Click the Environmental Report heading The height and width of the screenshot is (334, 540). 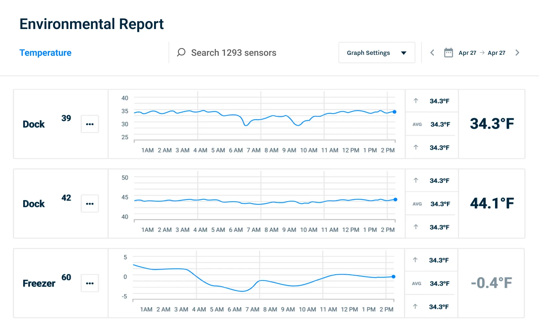(91, 24)
